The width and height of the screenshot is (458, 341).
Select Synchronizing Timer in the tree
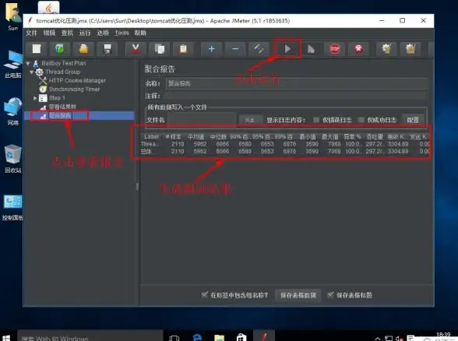(75, 90)
